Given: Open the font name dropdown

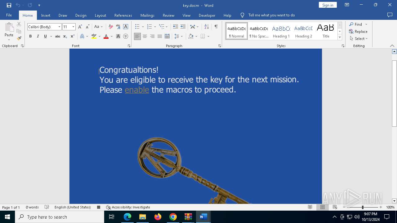Looking at the screenshot, I should tap(59, 27).
